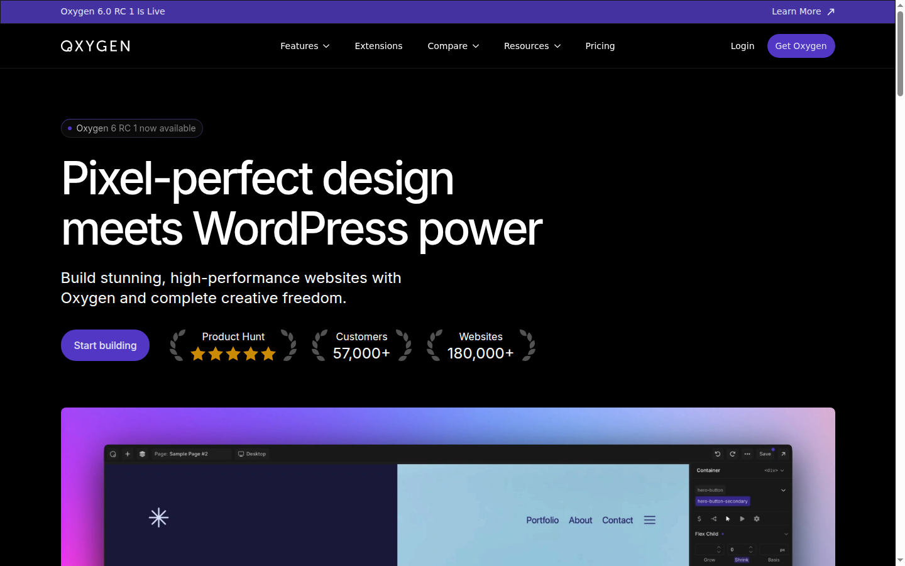Toggle the hero-button-secondary class chip
This screenshot has height=566, width=905.
pos(723,501)
